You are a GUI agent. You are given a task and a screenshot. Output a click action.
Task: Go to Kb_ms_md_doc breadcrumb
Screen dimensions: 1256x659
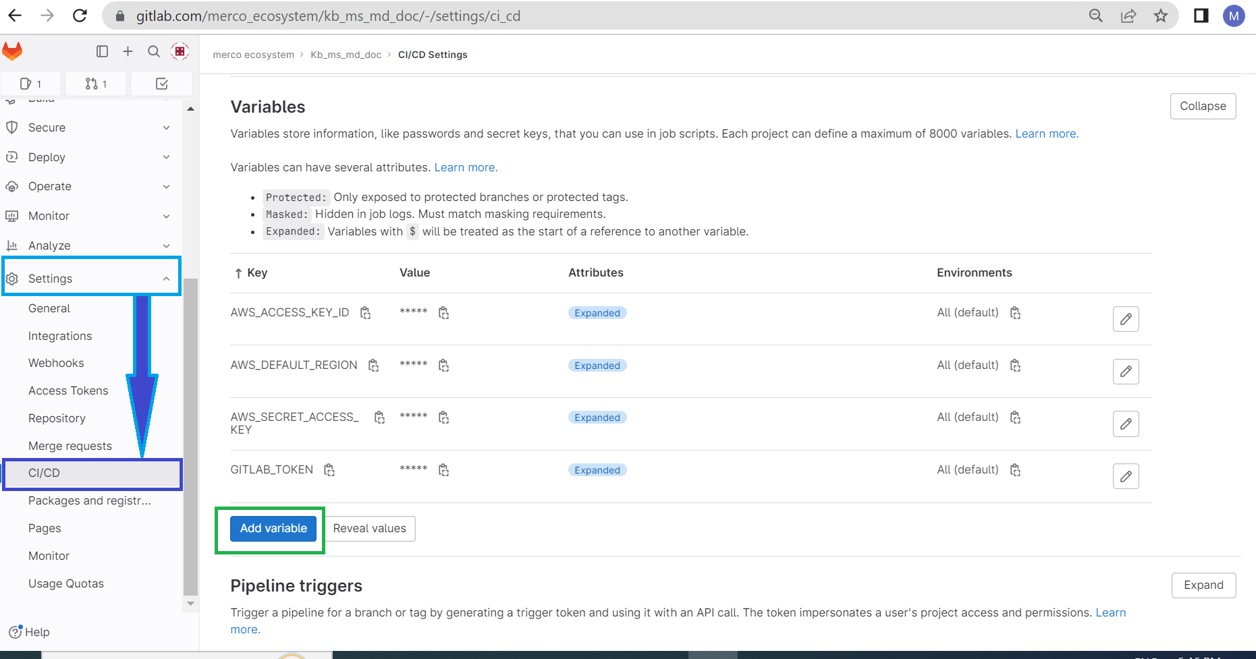click(346, 55)
